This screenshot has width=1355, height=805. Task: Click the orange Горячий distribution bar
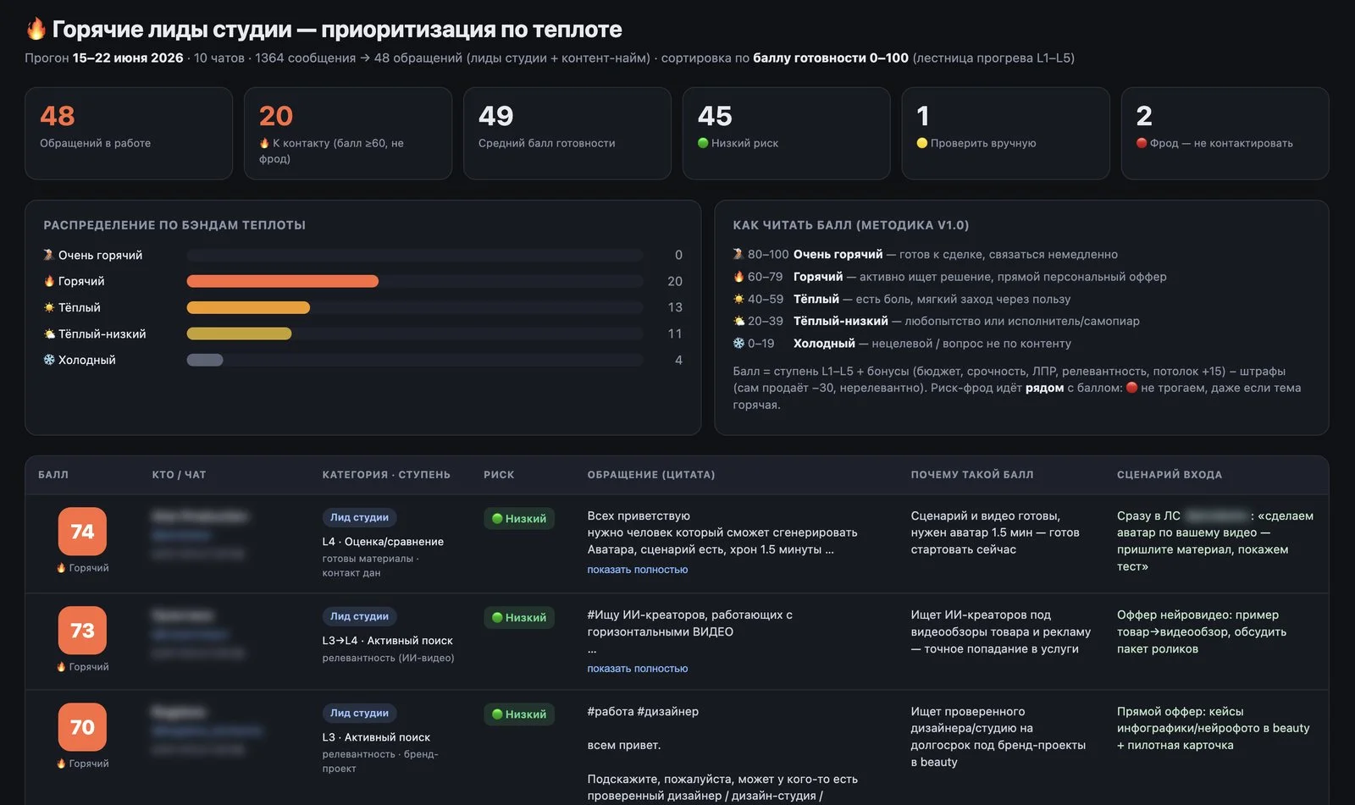[x=282, y=281]
